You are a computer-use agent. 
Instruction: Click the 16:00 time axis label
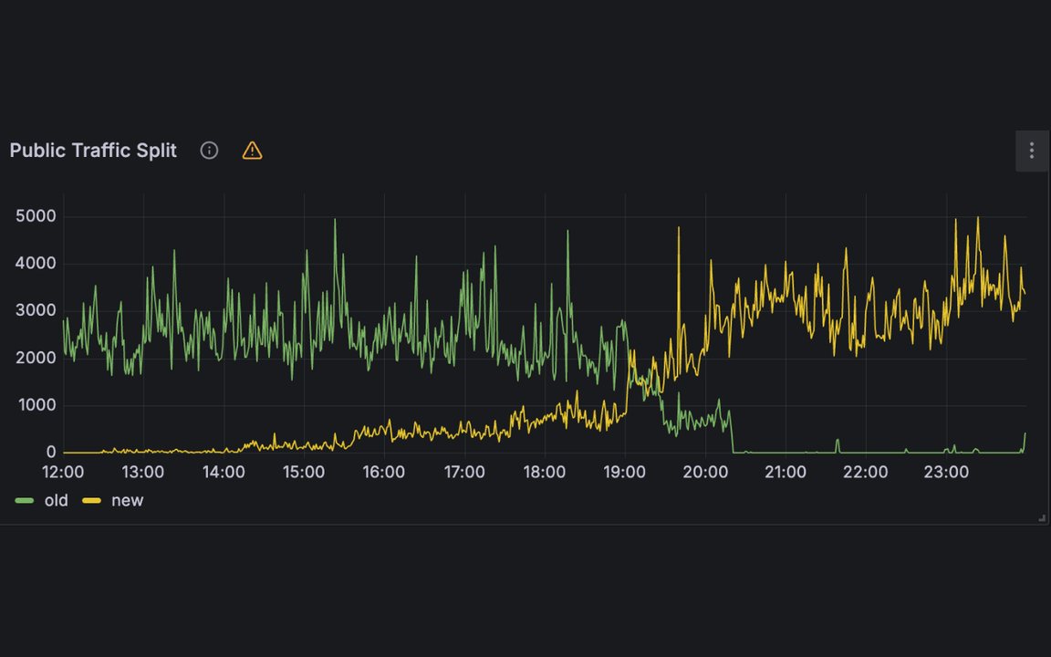[x=383, y=472]
